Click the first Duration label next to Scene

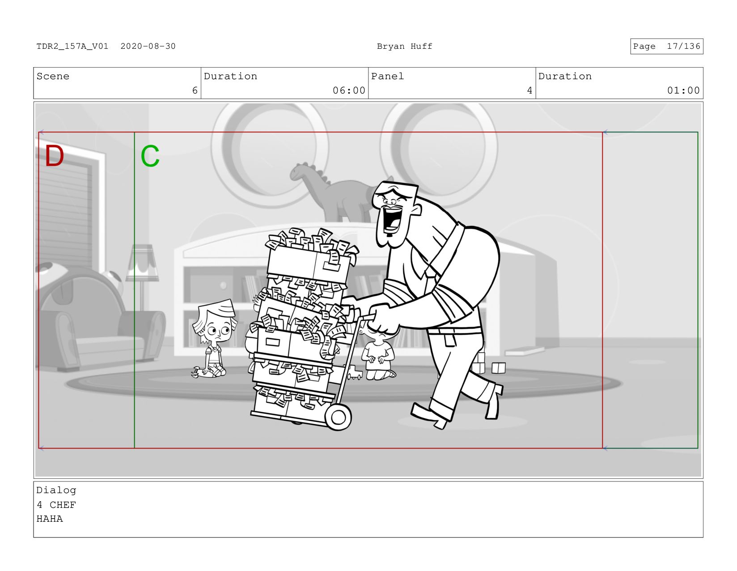230,76
